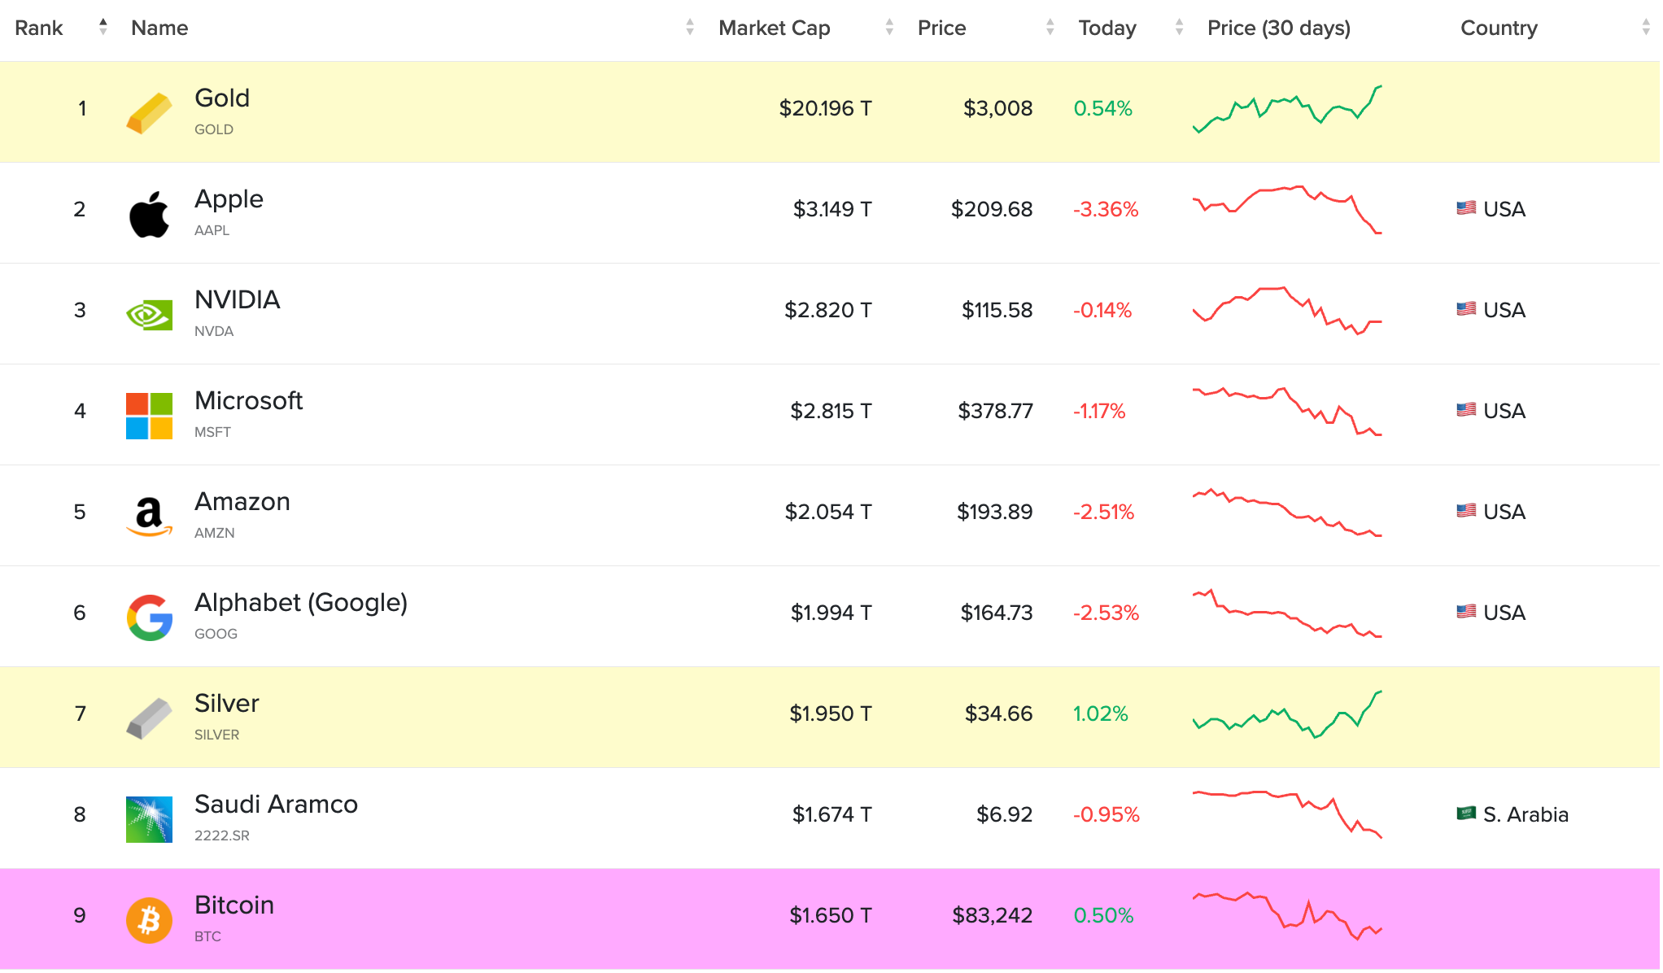Open the Alphabet (Google) company link
The width and height of the screenshot is (1663, 973).
click(301, 603)
